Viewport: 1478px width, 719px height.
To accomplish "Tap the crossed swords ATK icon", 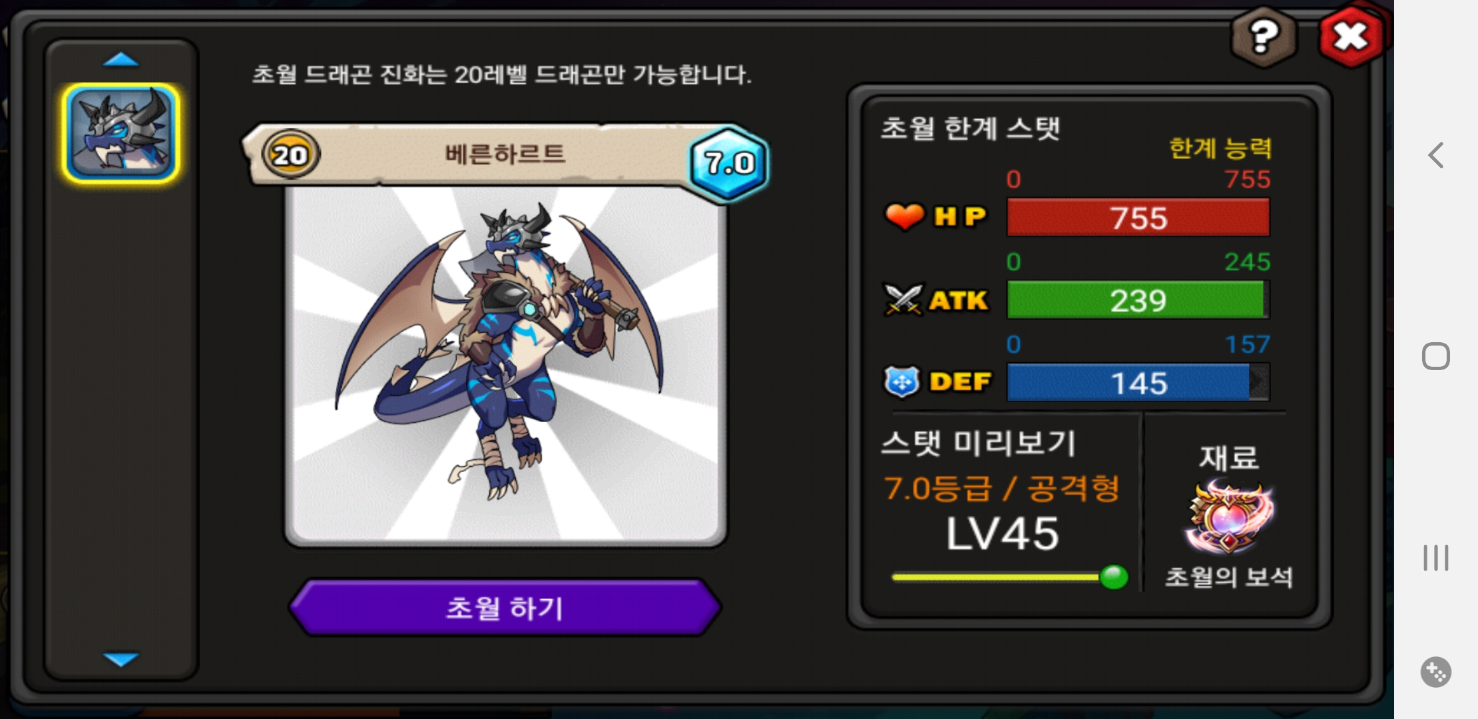I will [903, 300].
